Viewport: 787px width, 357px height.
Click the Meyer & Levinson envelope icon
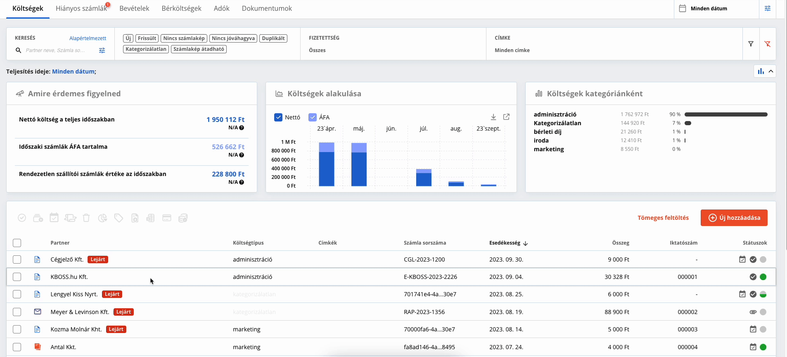tap(38, 312)
